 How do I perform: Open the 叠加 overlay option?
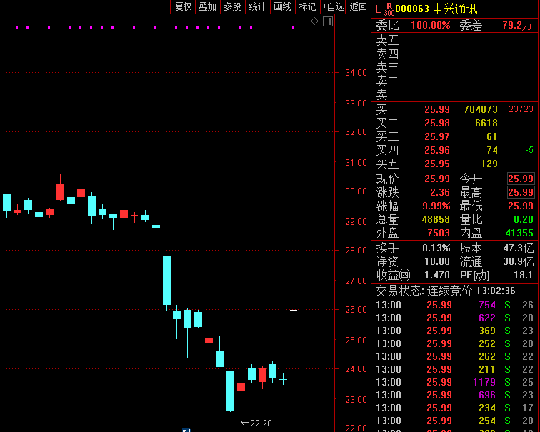(207, 6)
